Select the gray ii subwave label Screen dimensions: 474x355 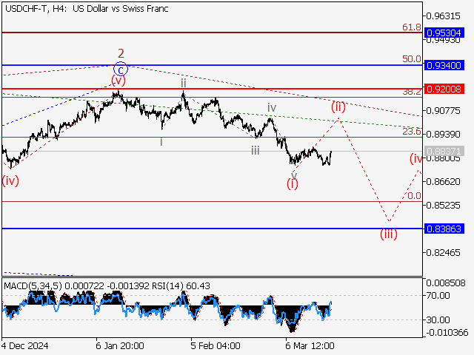click(x=183, y=84)
